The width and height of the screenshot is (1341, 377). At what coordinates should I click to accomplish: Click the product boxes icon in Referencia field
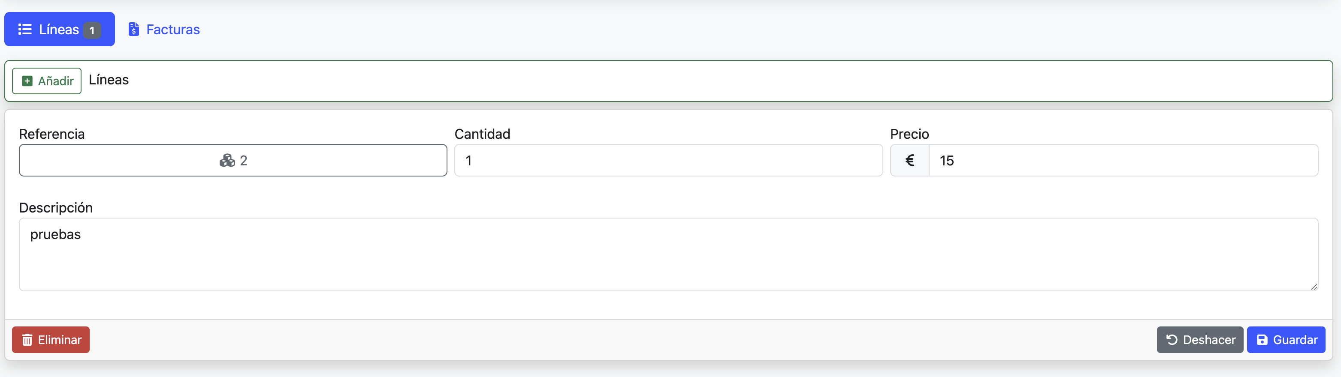pos(227,161)
